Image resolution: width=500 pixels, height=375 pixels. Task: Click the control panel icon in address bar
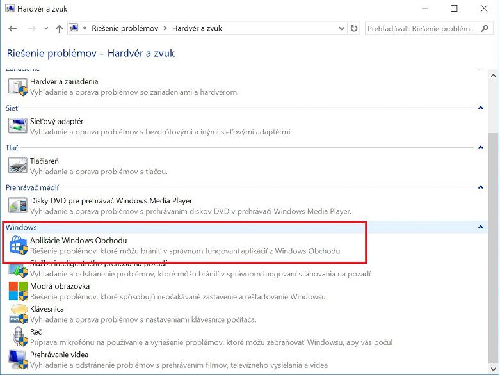coord(74,28)
